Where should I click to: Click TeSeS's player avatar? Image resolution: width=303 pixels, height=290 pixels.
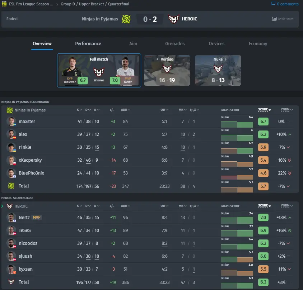coord(11,230)
